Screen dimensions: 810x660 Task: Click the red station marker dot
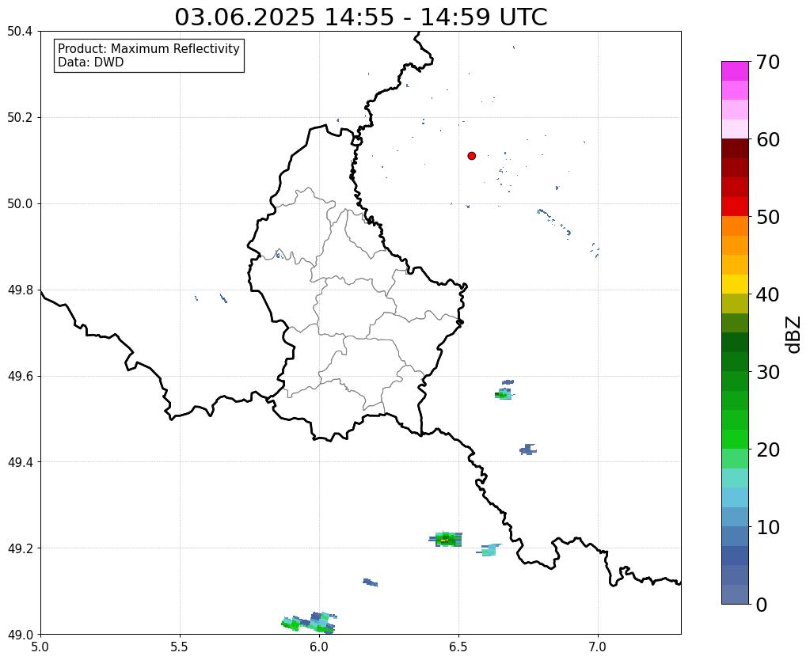[x=471, y=156]
